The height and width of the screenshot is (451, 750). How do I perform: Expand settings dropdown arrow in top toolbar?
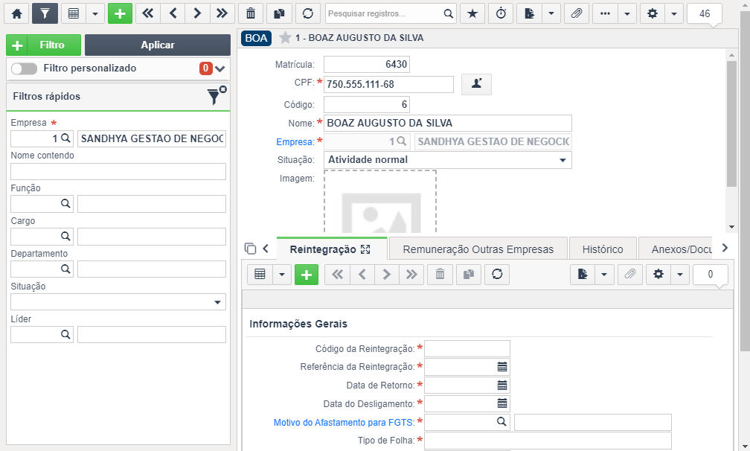tap(674, 13)
